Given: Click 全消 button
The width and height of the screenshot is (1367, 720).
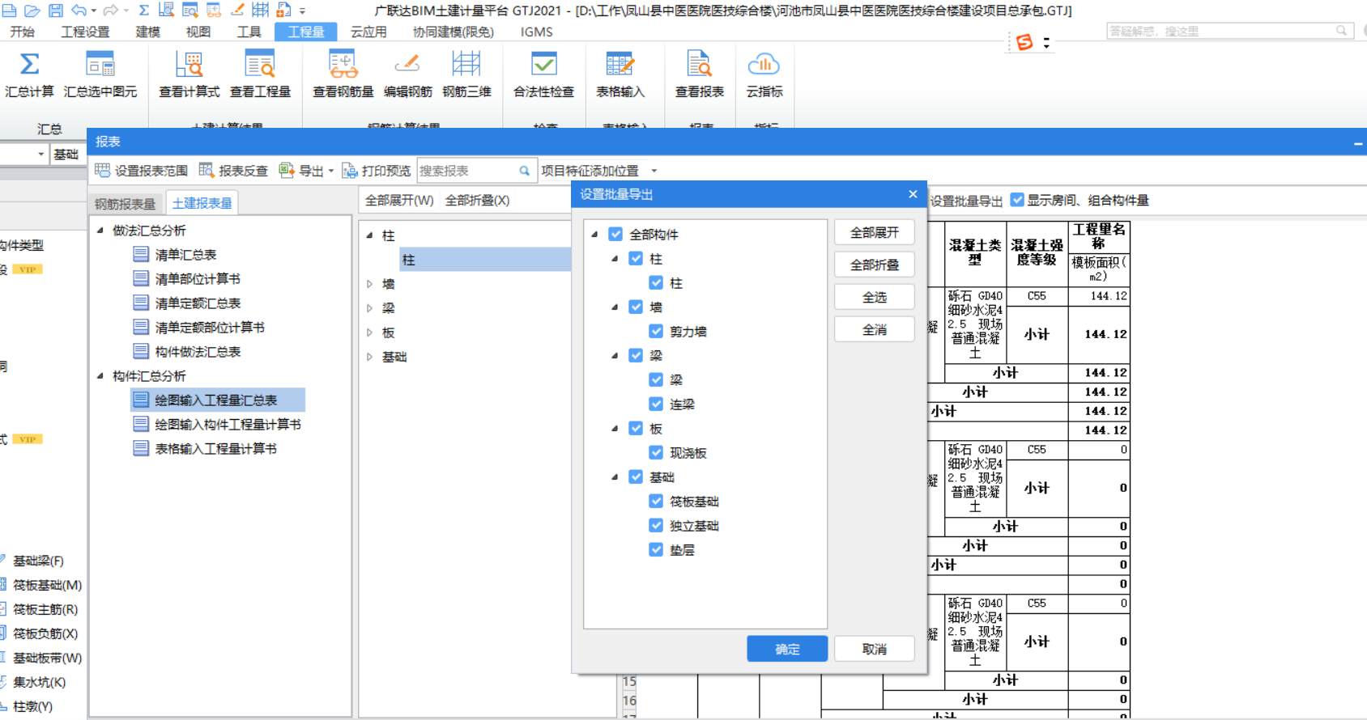Looking at the screenshot, I should point(874,329).
